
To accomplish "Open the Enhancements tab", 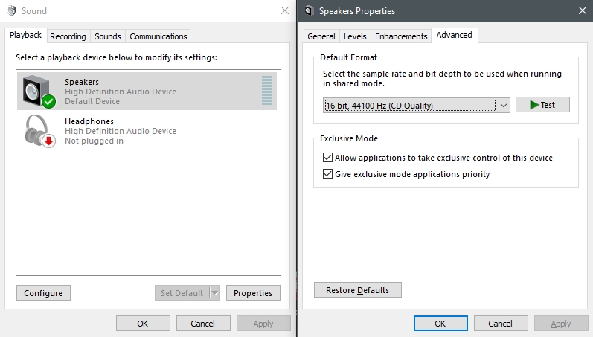I will pos(401,36).
